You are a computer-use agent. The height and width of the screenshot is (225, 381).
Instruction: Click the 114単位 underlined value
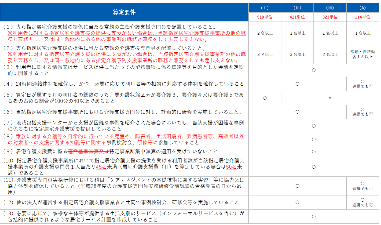362,17
